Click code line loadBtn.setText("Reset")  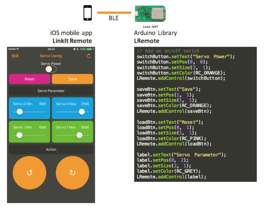(170, 122)
